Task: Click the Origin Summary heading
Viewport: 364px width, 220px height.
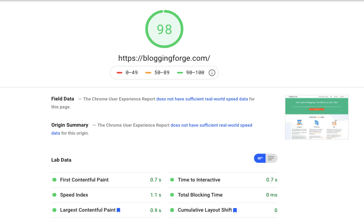Action: point(69,125)
